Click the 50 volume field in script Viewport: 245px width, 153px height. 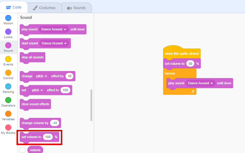tap(190, 64)
